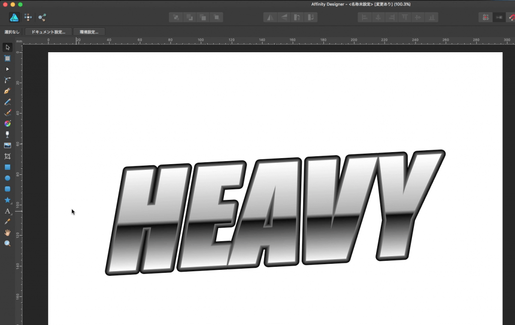Toggle Move By Whole Pixels

499,18
